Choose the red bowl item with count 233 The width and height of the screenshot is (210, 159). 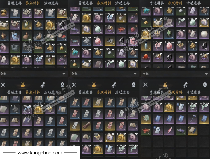tap(121, 29)
